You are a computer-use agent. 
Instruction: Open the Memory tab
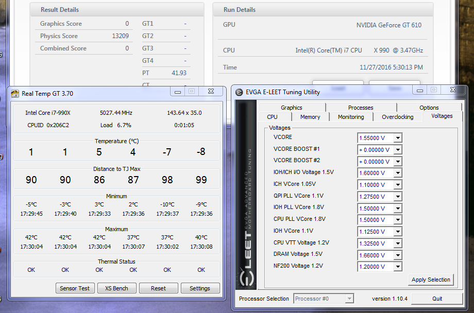310,117
